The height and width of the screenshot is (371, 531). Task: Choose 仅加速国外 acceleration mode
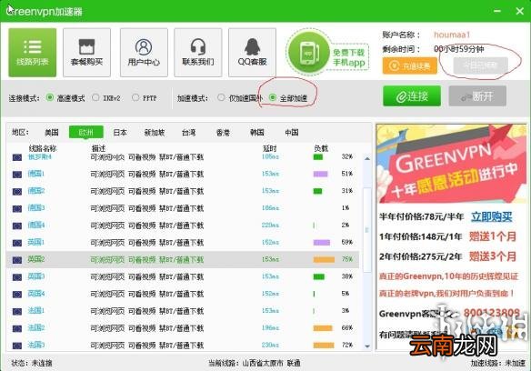221,97
